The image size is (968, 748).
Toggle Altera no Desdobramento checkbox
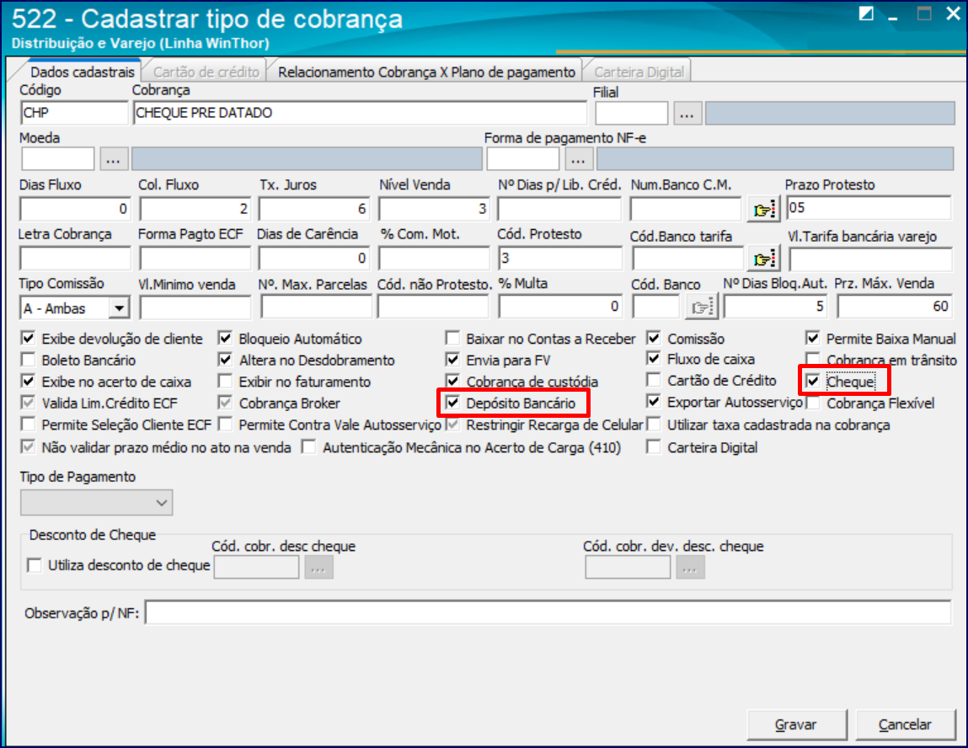[225, 359]
